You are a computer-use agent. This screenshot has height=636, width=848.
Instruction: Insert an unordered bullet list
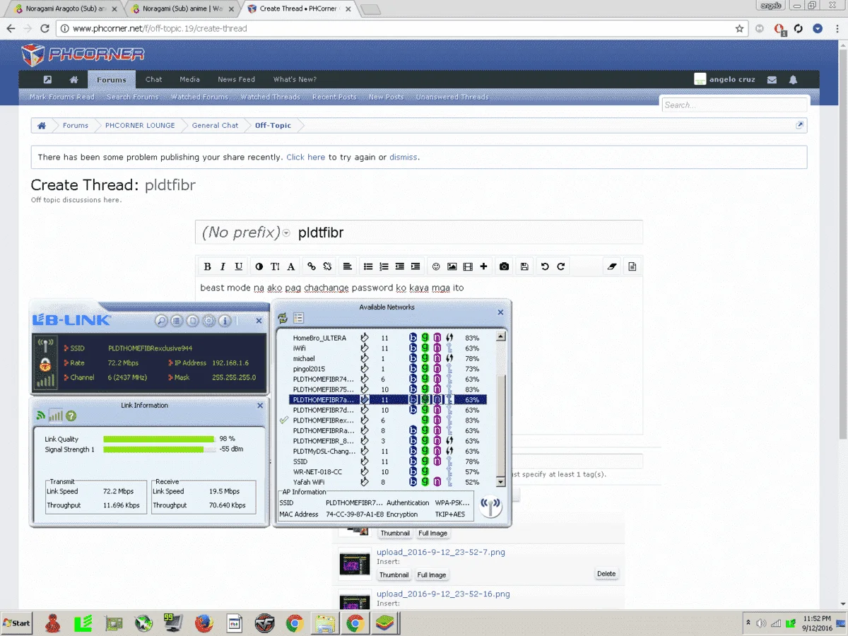368,266
